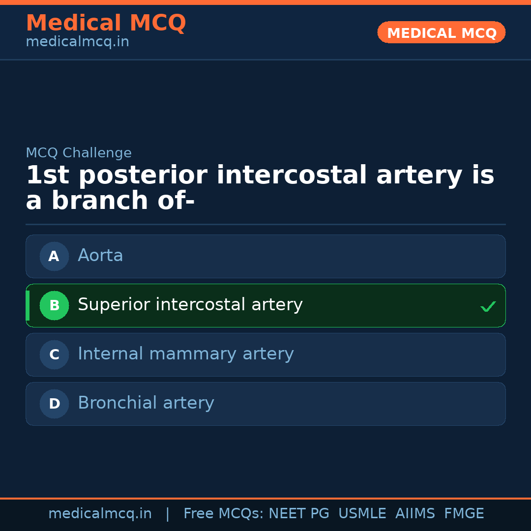Select USMLE in the footer
The height and width of the screenshot is (531, 531).
(362, 514)
